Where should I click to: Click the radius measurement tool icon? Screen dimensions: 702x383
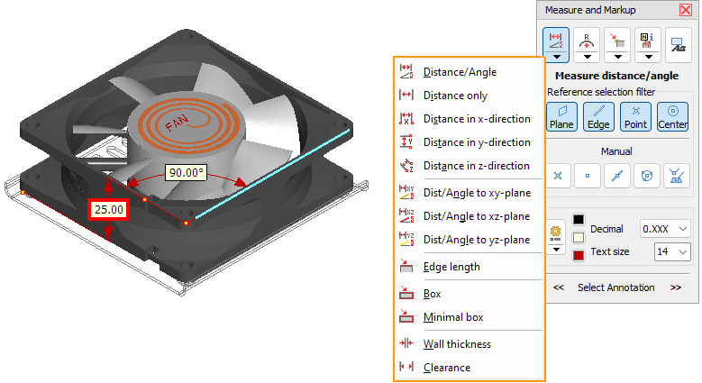click(x=588, y=40)
